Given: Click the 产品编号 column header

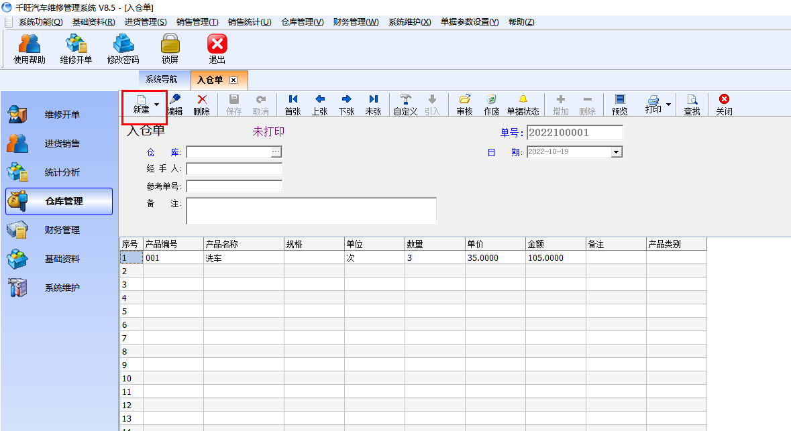Looking at the screenshot, I should [x=173, y=244].
